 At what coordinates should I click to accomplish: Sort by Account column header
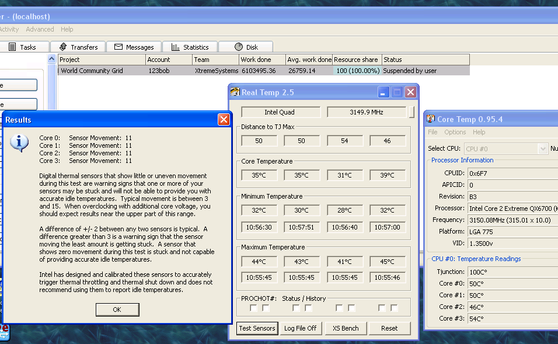169,60
